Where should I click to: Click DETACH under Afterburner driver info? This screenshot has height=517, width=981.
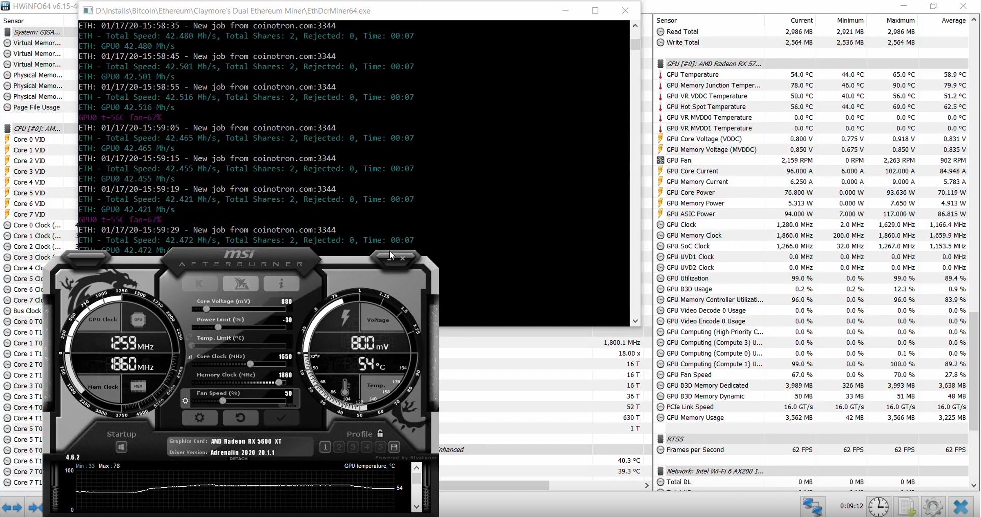pos(239,459)
